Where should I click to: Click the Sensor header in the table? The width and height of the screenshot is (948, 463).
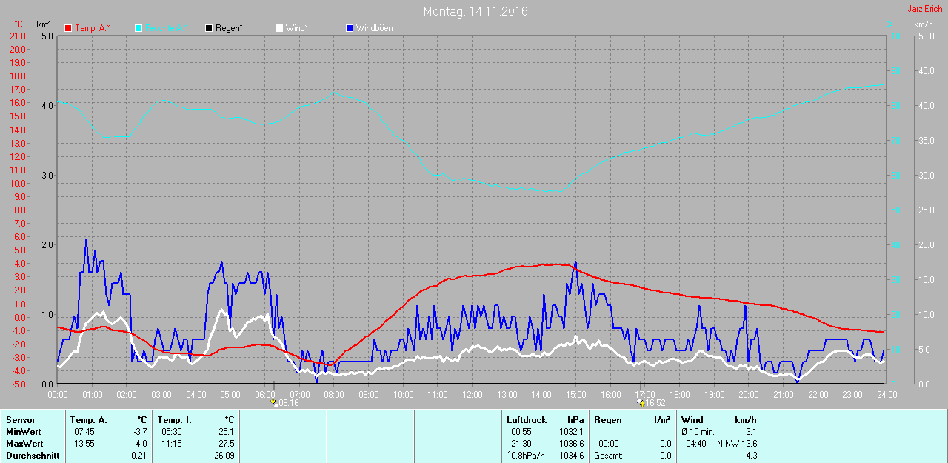pyautogui.click(x=21, y=420)
